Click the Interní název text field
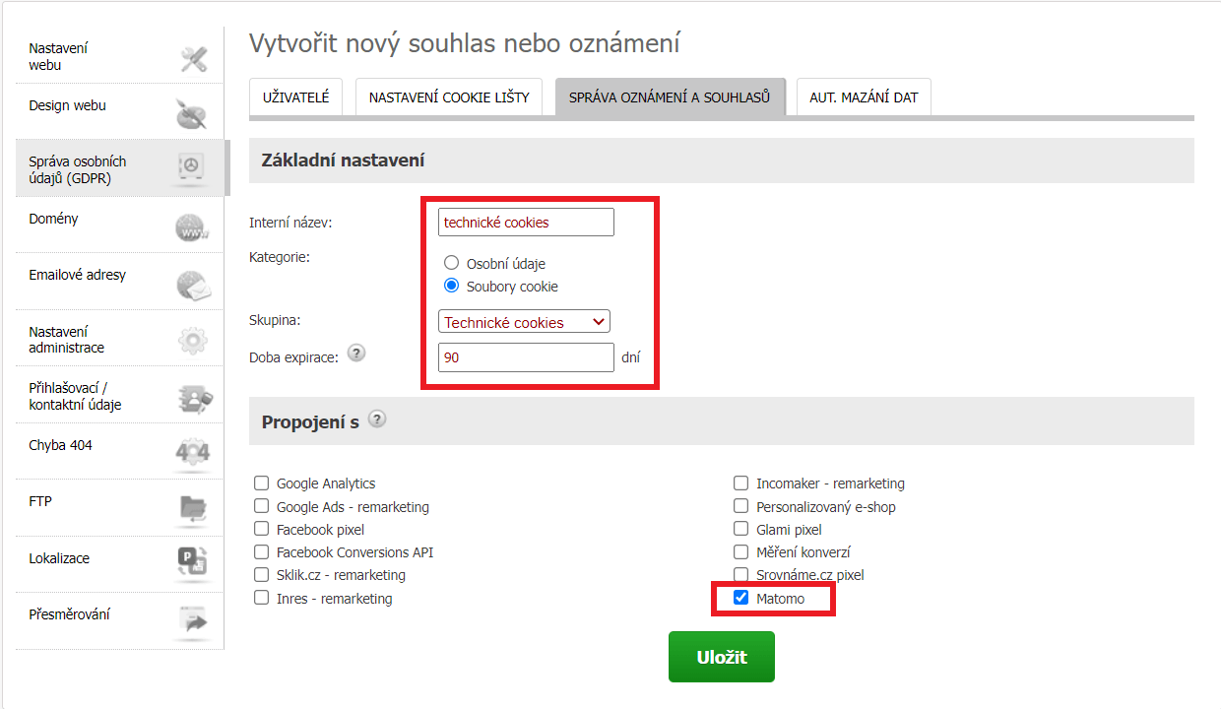The image size is (1221, 709). [526, 222]
